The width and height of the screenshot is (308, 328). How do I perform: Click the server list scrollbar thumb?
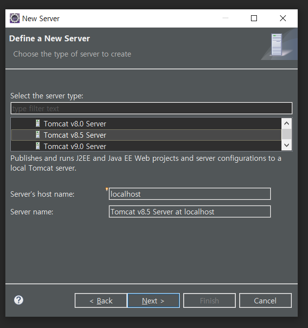(287, 134)
